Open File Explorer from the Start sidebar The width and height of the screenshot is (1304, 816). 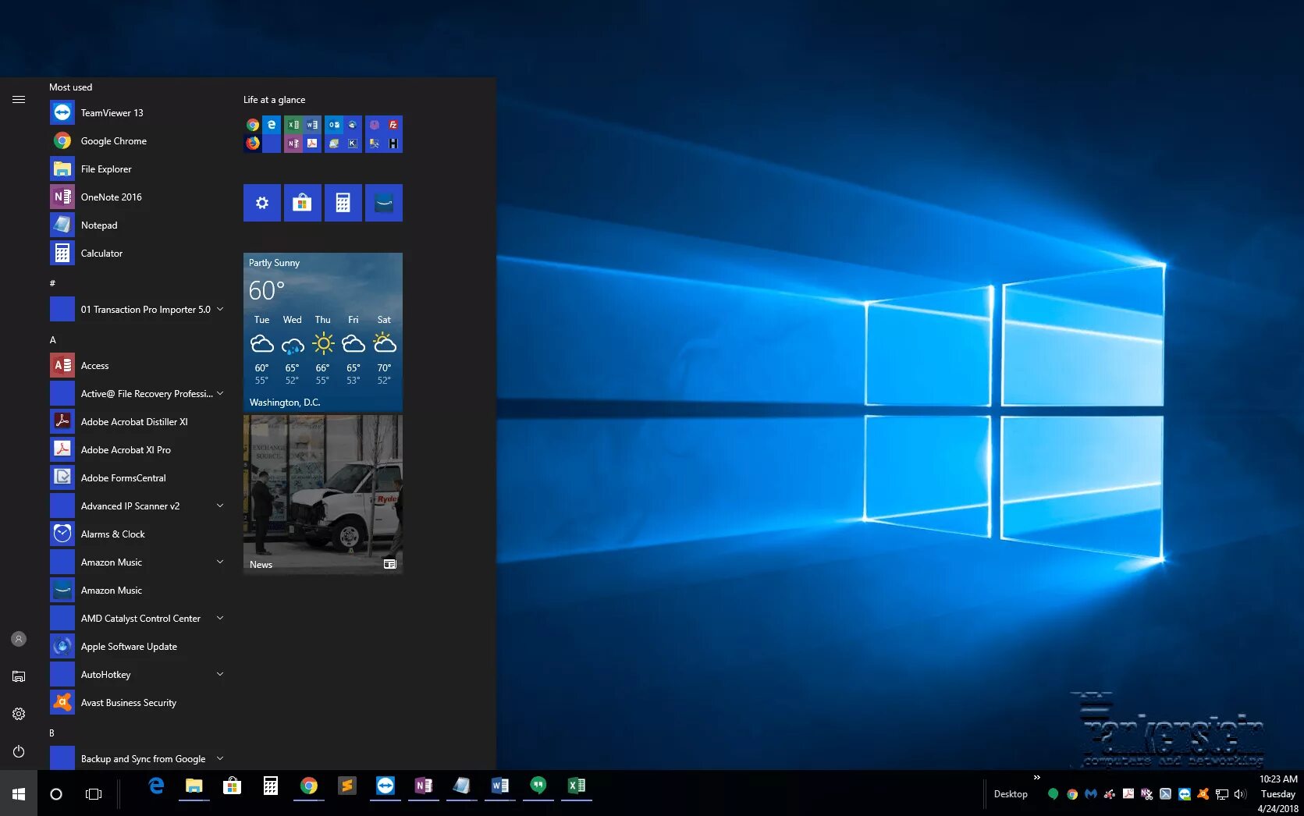click(19, 676)
